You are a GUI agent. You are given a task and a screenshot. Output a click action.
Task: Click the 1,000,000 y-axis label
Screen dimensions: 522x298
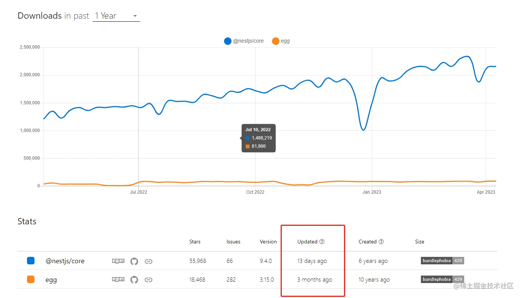coord(30,130)
